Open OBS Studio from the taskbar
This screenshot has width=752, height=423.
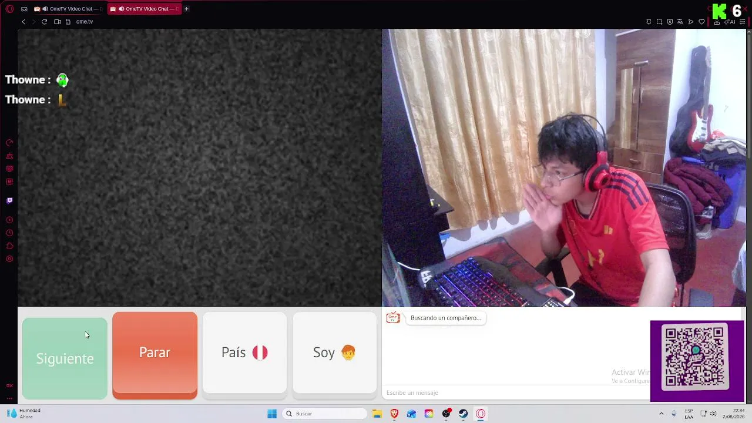(x=446, y=414)
